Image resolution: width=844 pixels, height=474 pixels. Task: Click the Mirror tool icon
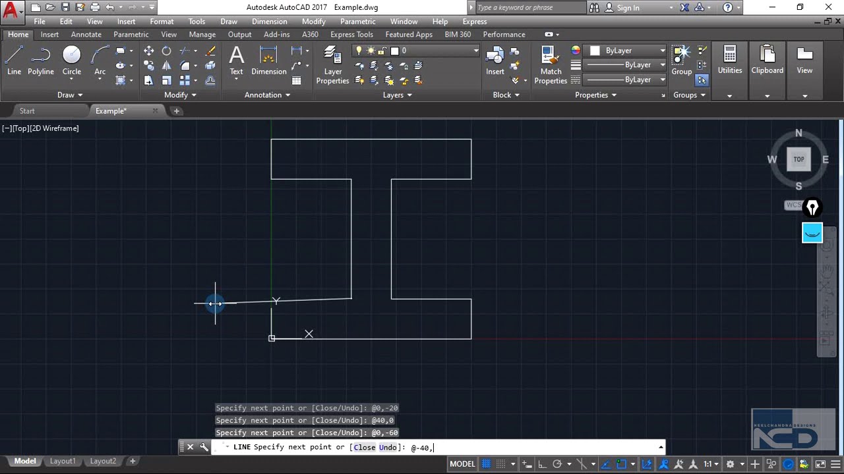click(166, 65)
